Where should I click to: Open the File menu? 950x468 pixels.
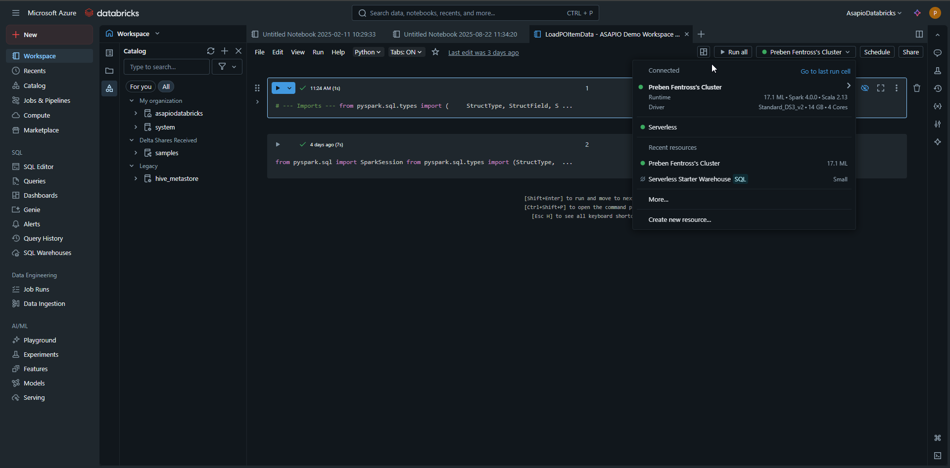pos(259,52)
